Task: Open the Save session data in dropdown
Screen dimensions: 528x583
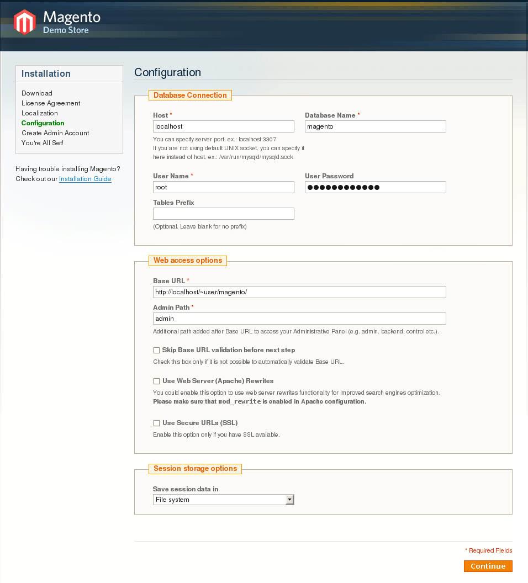Action: 224,500
